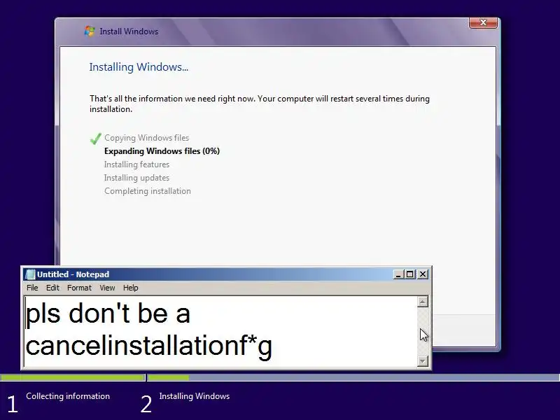Click Notepad scrollbar down arrow
The width and height of the screenshot is (560, 420).
[423, 361]
